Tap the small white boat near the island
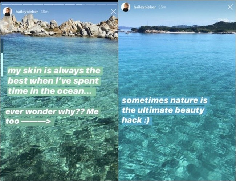The width and height of the screenshot is (236, 181). [127, 33]
